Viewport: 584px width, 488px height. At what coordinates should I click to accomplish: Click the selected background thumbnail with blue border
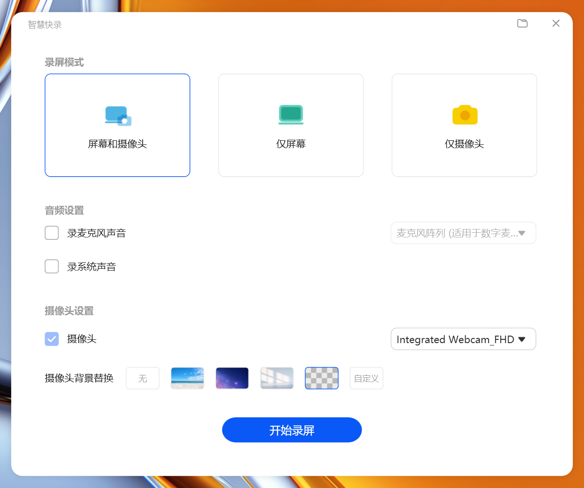pos(321,378)
